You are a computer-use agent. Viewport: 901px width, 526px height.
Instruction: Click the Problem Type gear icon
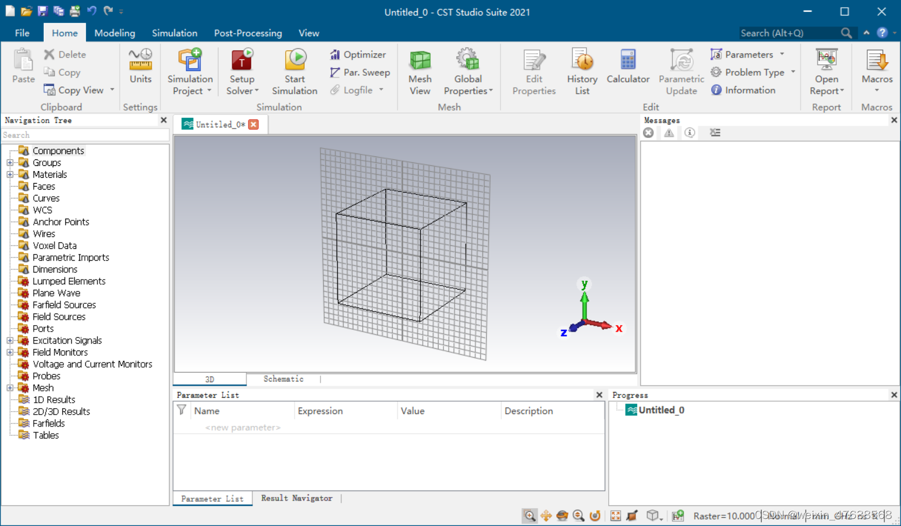coord(716,72)
